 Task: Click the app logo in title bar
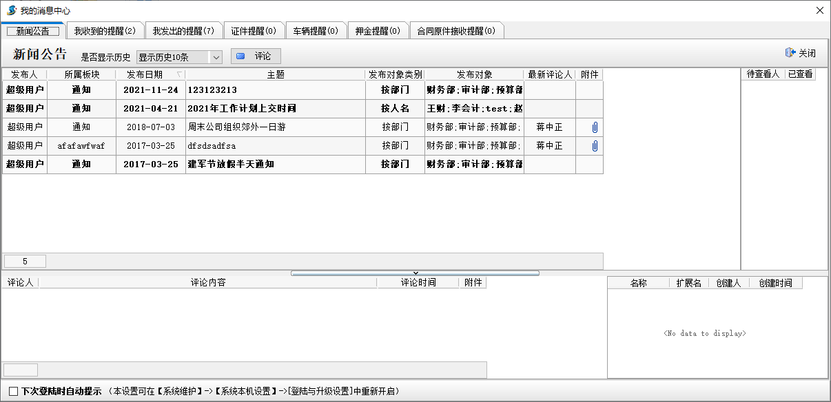[x=11, y=10]
